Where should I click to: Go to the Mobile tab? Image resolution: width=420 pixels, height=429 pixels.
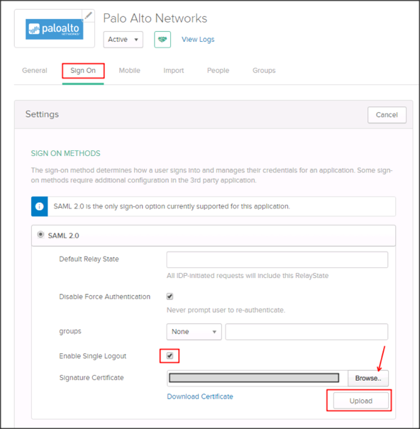click(x=130, y=71)
